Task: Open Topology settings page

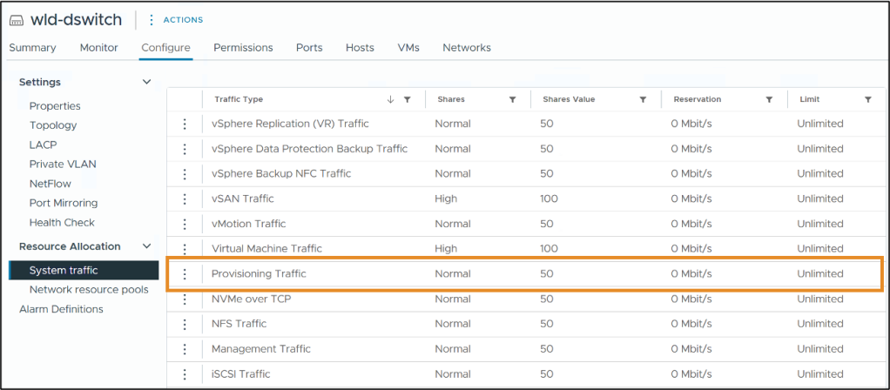Action: [53, 125]
